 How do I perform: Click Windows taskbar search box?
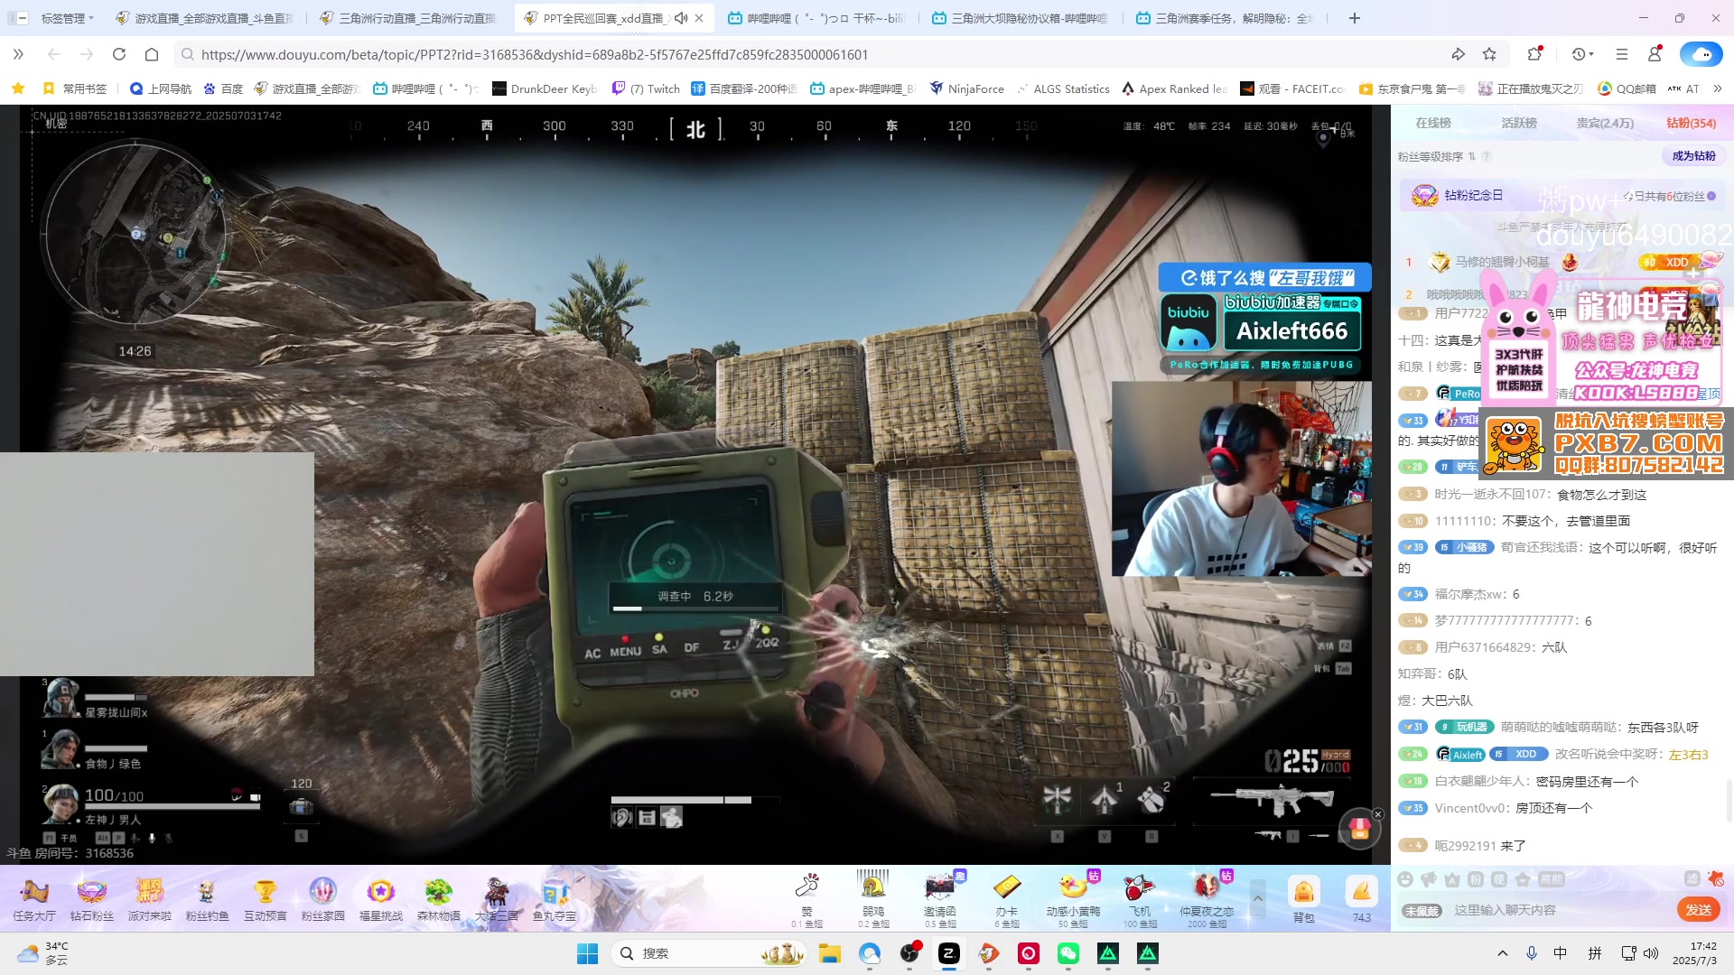coord(710,953)
